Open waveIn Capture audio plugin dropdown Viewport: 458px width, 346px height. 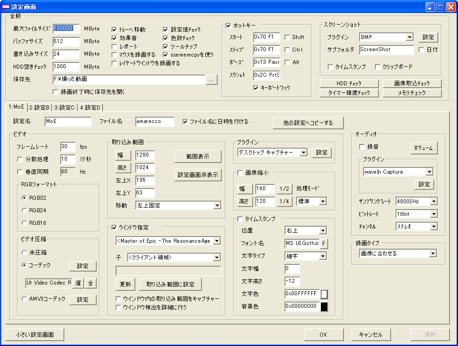coord(429,172)
